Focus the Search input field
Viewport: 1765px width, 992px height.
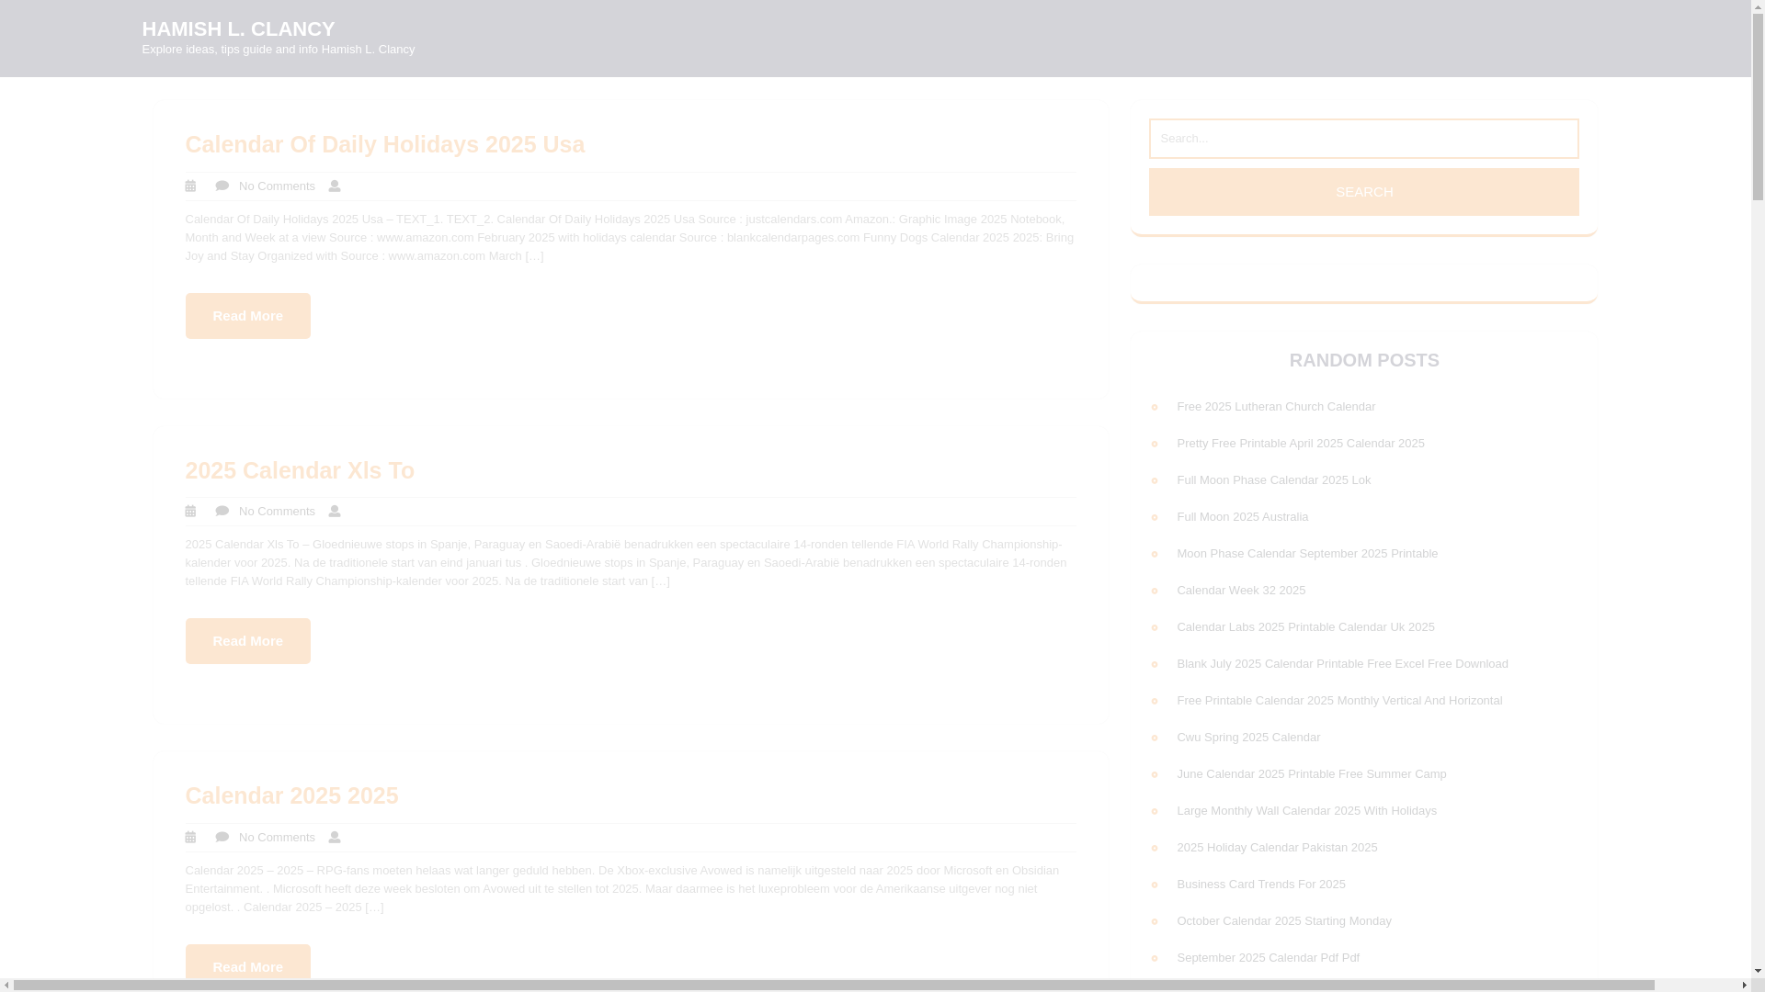point(1363,139)
